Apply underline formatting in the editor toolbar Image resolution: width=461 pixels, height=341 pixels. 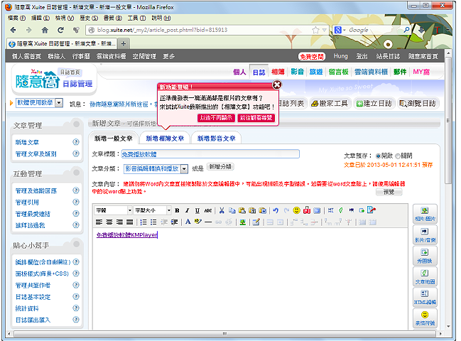coord(197,210)
